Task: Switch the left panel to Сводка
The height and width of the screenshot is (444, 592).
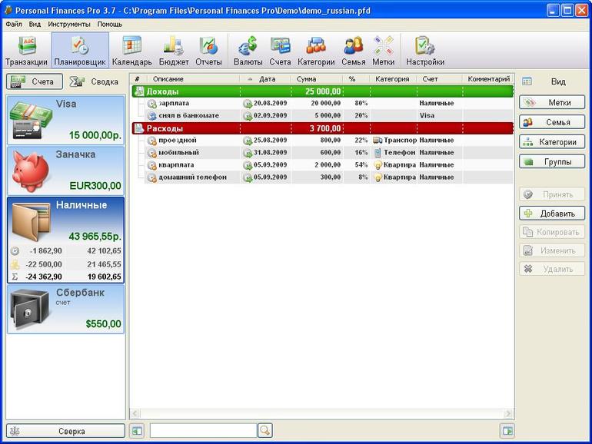Action: tap(95, 81)
